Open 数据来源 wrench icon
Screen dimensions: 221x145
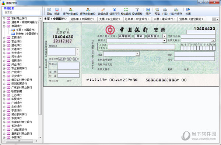pos(103,10)
